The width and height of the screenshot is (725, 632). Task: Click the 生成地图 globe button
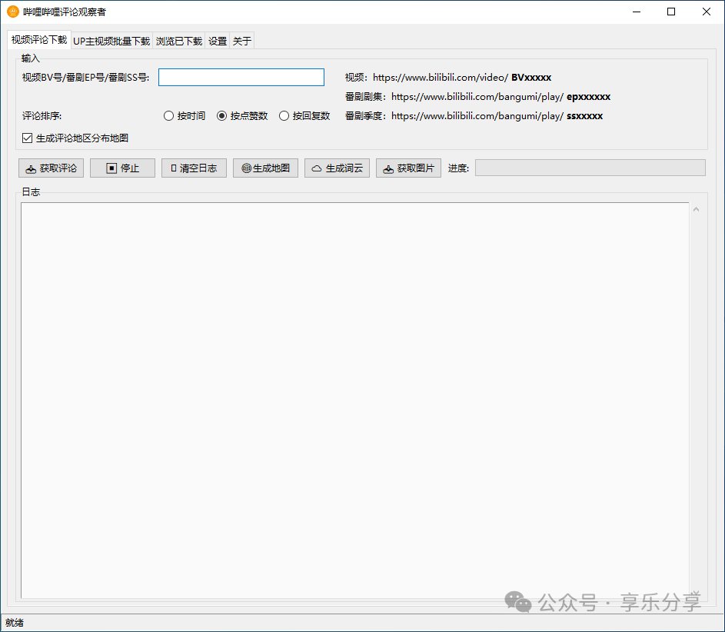click(x=265, y=168)
